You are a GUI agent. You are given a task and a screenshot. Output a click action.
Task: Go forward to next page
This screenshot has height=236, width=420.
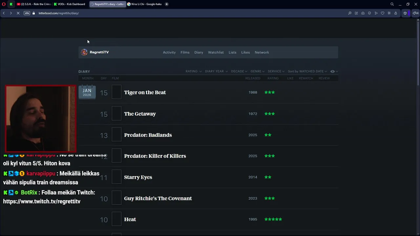[10, 13]
